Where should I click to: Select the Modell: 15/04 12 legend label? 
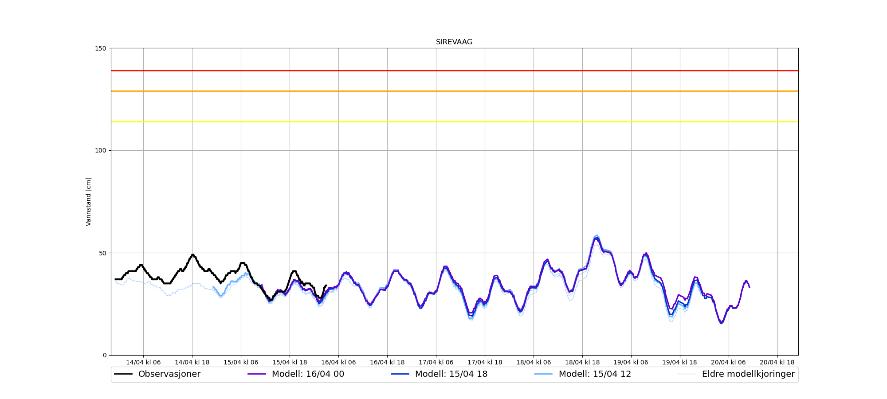pos(595,374)
